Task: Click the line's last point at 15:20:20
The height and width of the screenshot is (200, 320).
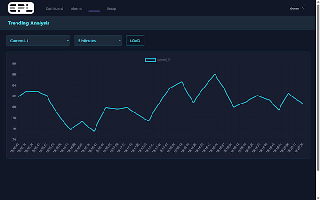Action: click(302, 104)
